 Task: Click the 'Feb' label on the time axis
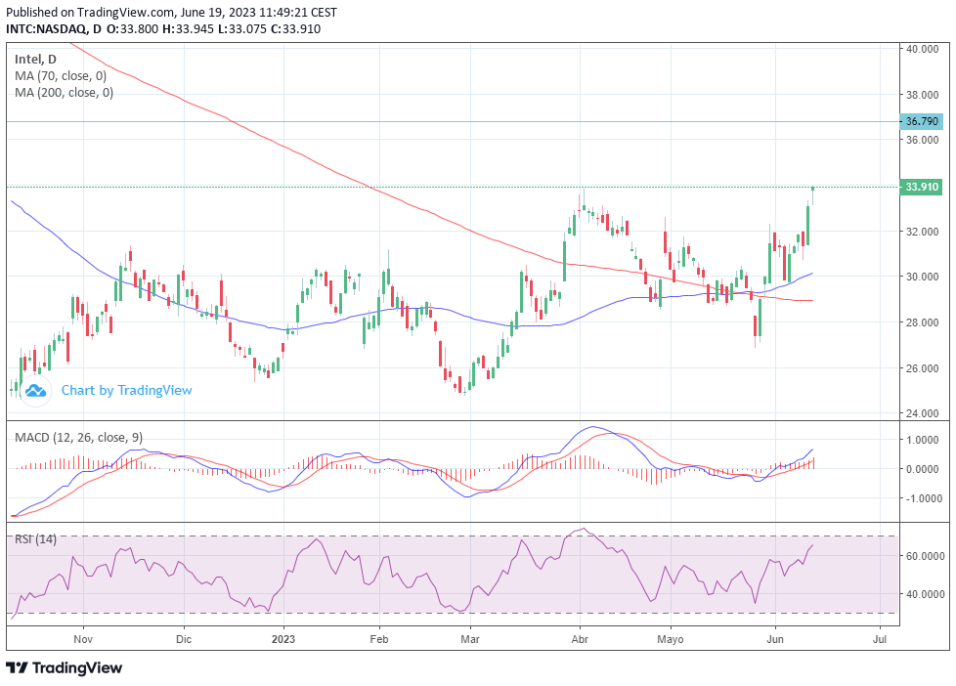(379, 639)
